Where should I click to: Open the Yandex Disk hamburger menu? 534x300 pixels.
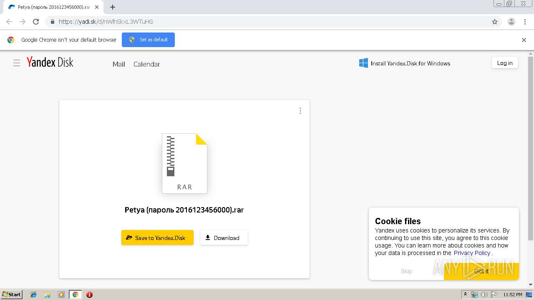click(x=17, y=63)
